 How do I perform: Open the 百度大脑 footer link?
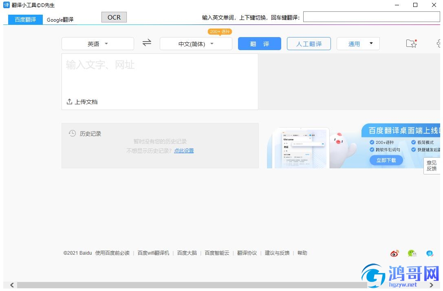click(187, 253)
